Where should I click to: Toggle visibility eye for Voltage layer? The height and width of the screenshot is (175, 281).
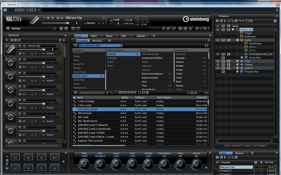(218, 65)
